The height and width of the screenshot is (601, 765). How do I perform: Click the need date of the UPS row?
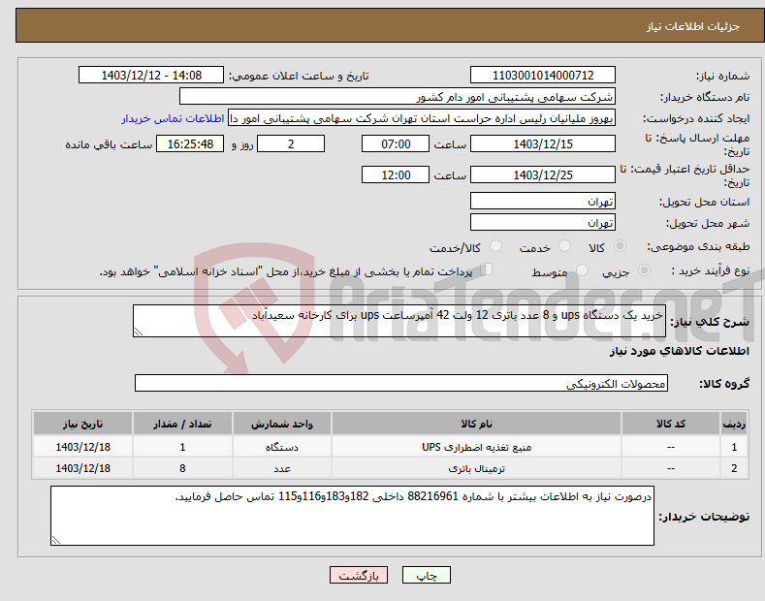point(83,447)
